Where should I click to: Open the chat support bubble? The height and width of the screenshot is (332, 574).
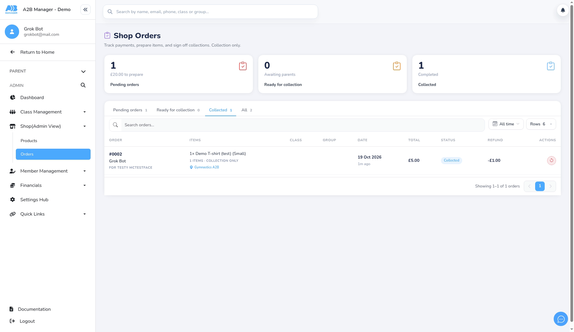point(561,319)
